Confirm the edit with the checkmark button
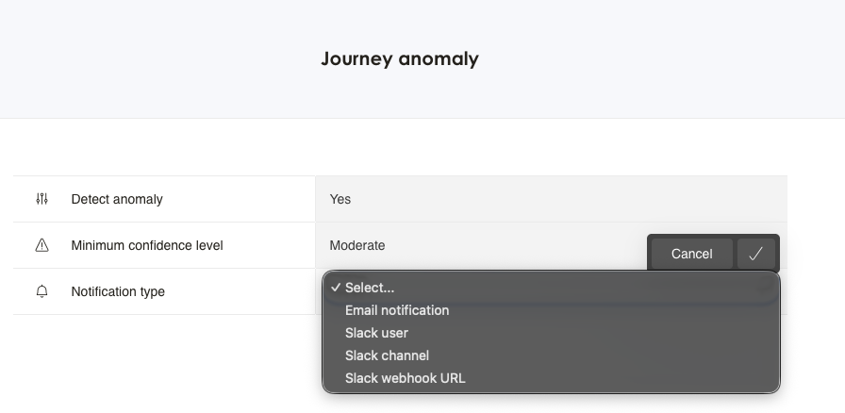 (x=756, y=253)
